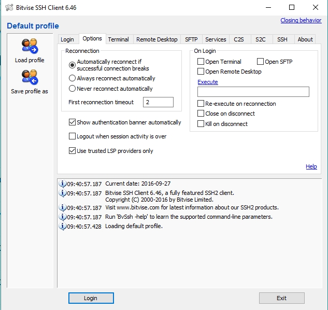Click the Bitvise app icon in title bar

pos(9,8)
